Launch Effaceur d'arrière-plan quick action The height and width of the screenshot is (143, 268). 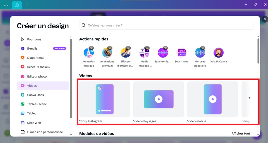pos(126,57)
